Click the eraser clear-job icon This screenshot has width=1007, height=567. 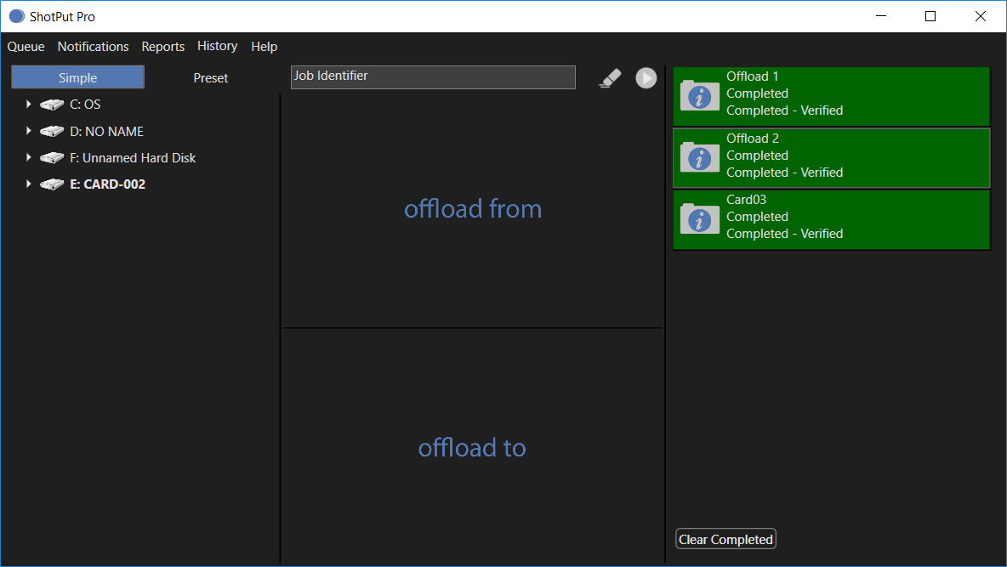click(x=610, y=78)
